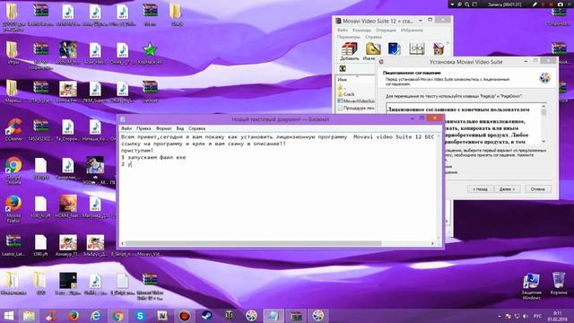The width and height of the screenshot is (574, 323).
Task: Open the Справка menu in Notepad
Action: click(x=197, y=128)
